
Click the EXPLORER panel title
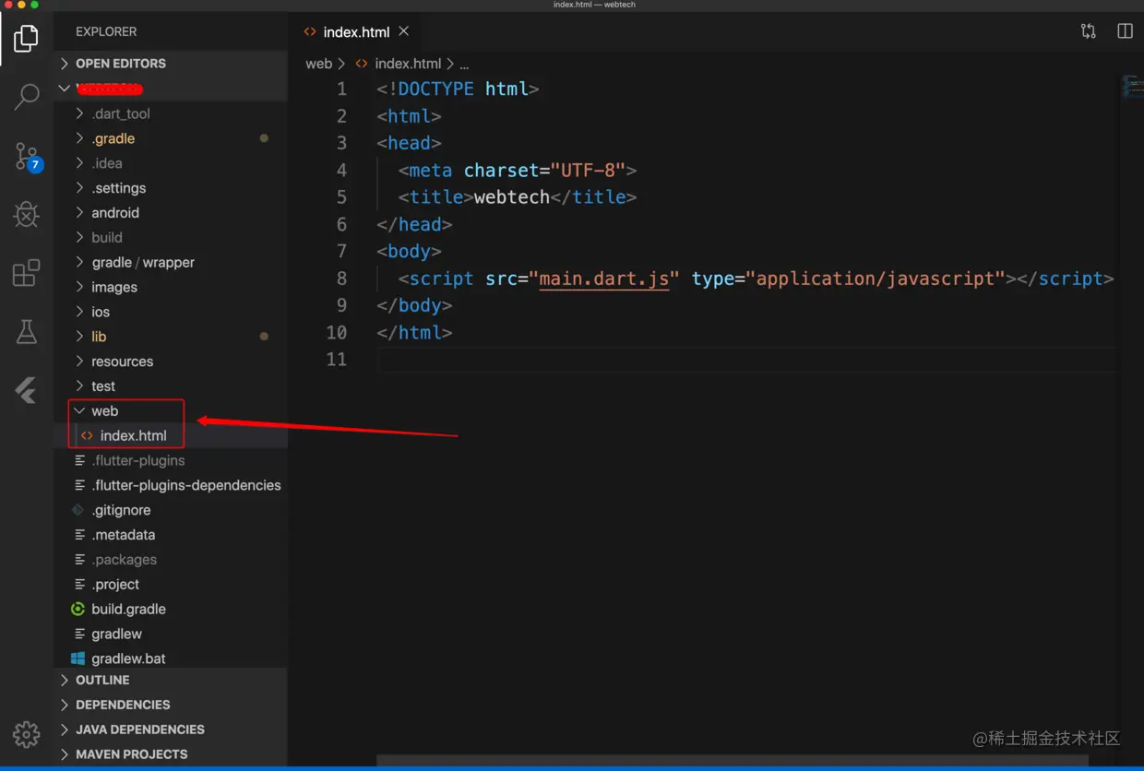[106, 31]
